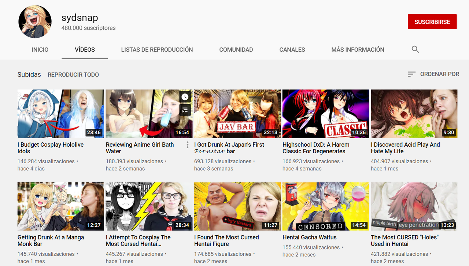Open title I Attempt To Cosplay The Most Cursed

pyautogui.click(x=138, y=240)
